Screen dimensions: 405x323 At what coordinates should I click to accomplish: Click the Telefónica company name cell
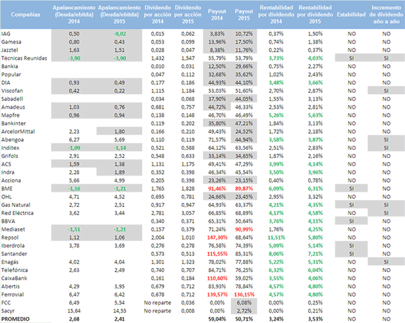(15, 270)
